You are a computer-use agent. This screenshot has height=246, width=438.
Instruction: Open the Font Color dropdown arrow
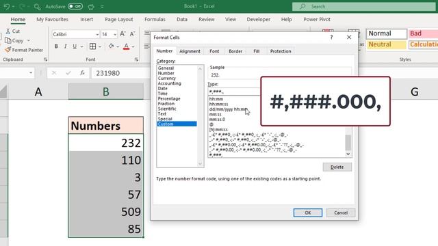click(x=133, y=46)
